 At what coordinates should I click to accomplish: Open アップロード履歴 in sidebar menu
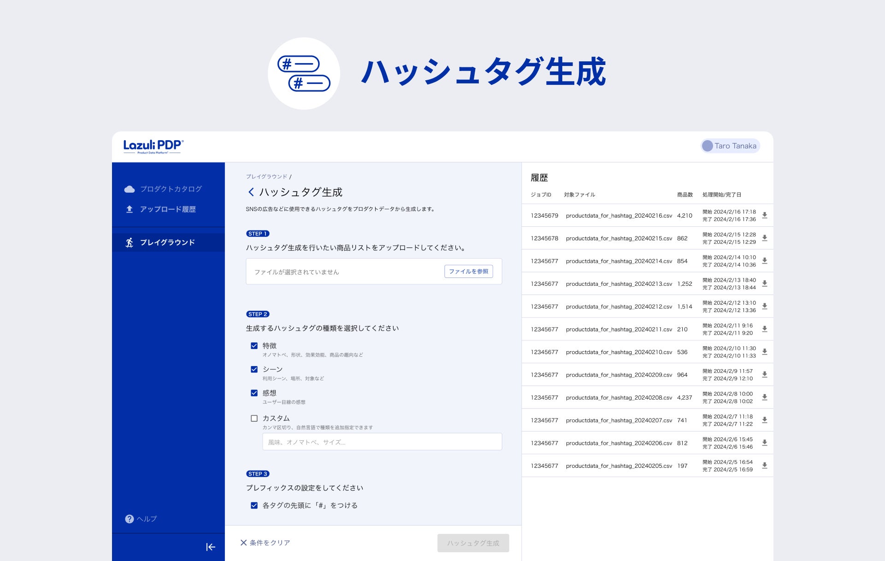tap(168, 209)
